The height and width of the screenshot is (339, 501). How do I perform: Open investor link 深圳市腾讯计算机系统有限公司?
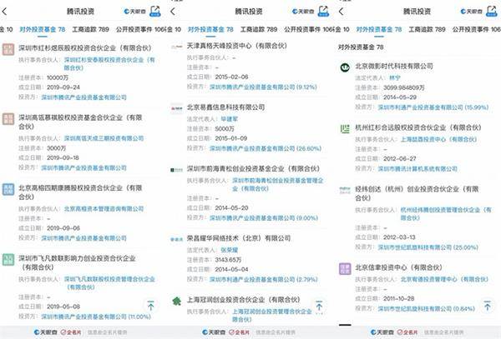pos(417,169)
